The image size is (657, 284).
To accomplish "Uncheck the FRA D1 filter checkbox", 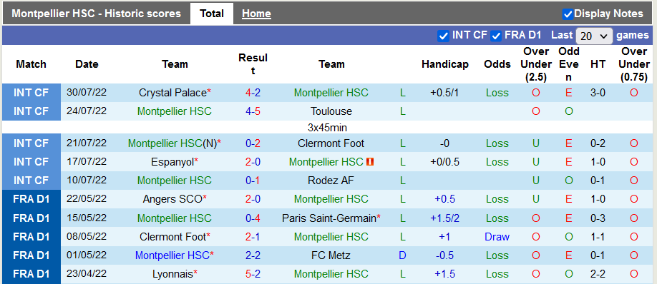I will [496, 36].
